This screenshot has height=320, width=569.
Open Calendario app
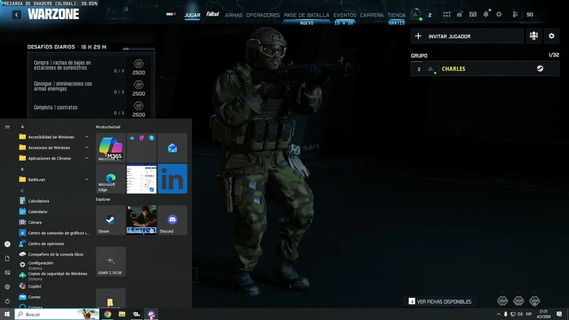pos(54,212)
